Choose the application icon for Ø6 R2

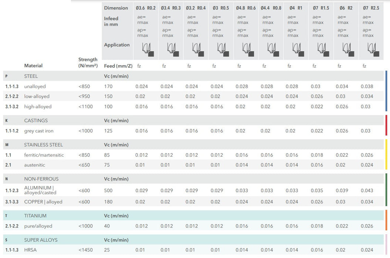(x=348, y=49)
